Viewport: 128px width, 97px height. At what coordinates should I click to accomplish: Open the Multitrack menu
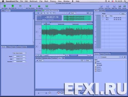(34, 1)
